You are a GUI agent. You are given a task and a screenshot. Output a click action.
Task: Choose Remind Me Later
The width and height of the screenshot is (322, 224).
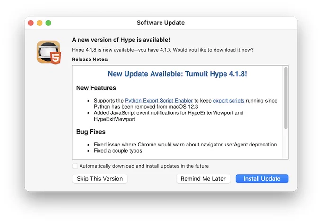tap(203, 179)
